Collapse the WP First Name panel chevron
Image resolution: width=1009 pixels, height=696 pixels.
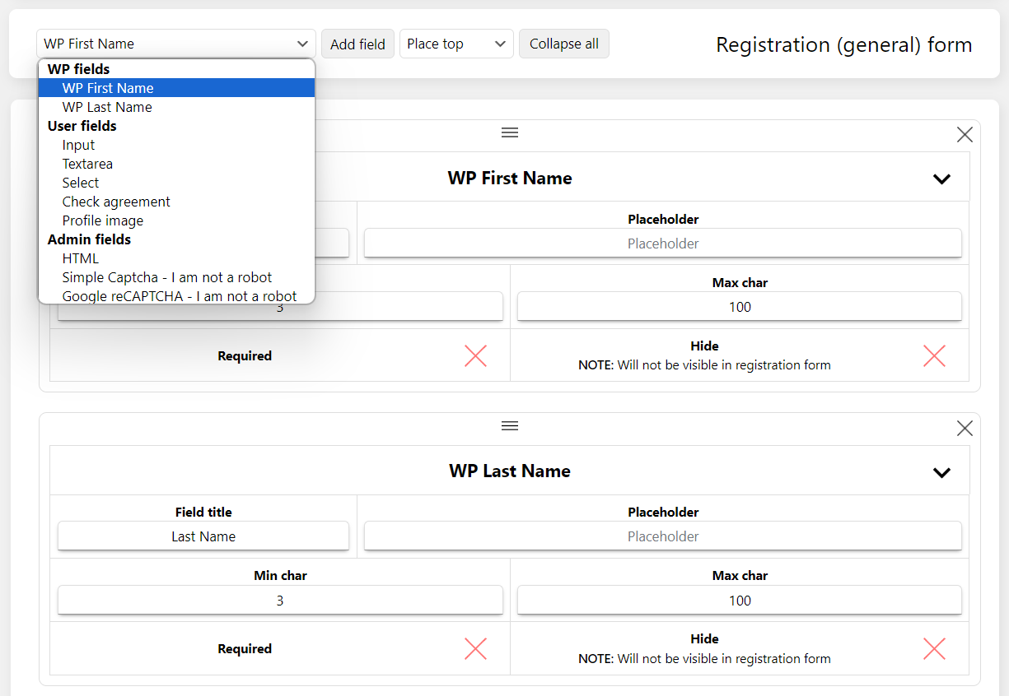(941, 179)
